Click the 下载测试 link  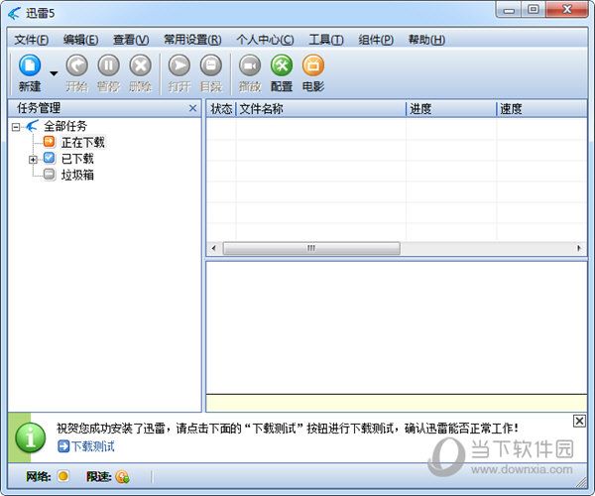coord(92,446)
